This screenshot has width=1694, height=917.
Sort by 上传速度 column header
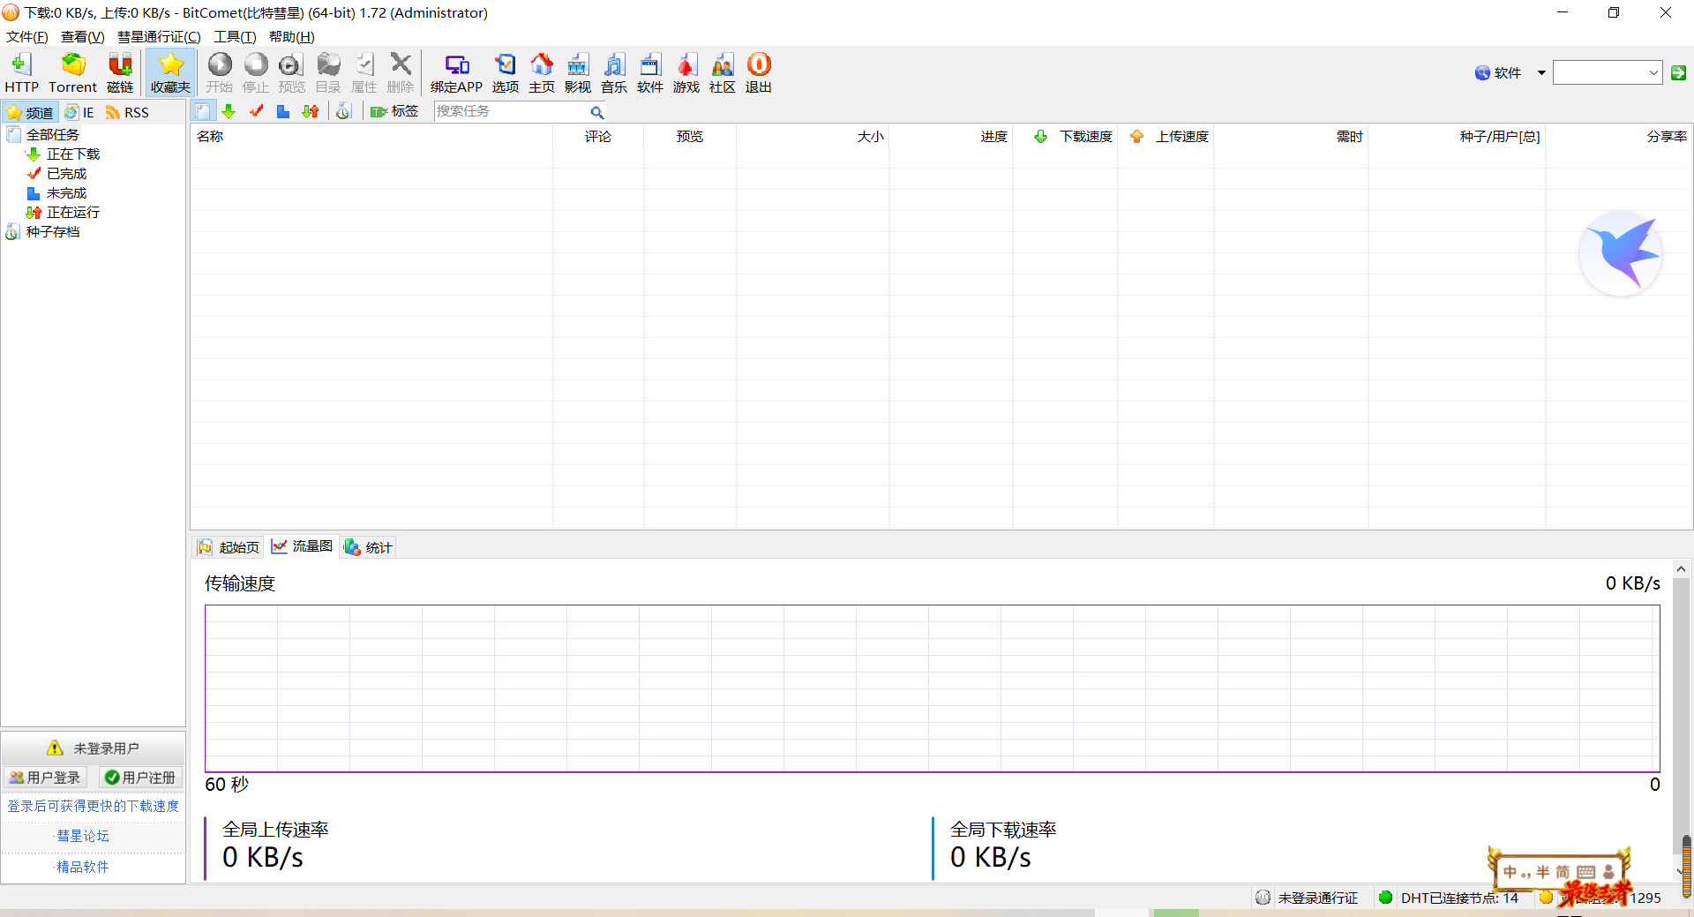[1166, 136]
